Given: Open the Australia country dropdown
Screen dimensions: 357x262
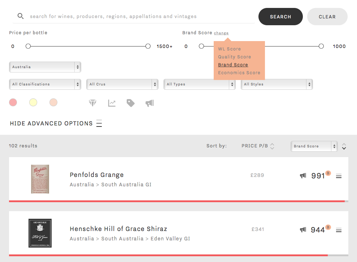Looking at the screenshot, I should [45, 67].
